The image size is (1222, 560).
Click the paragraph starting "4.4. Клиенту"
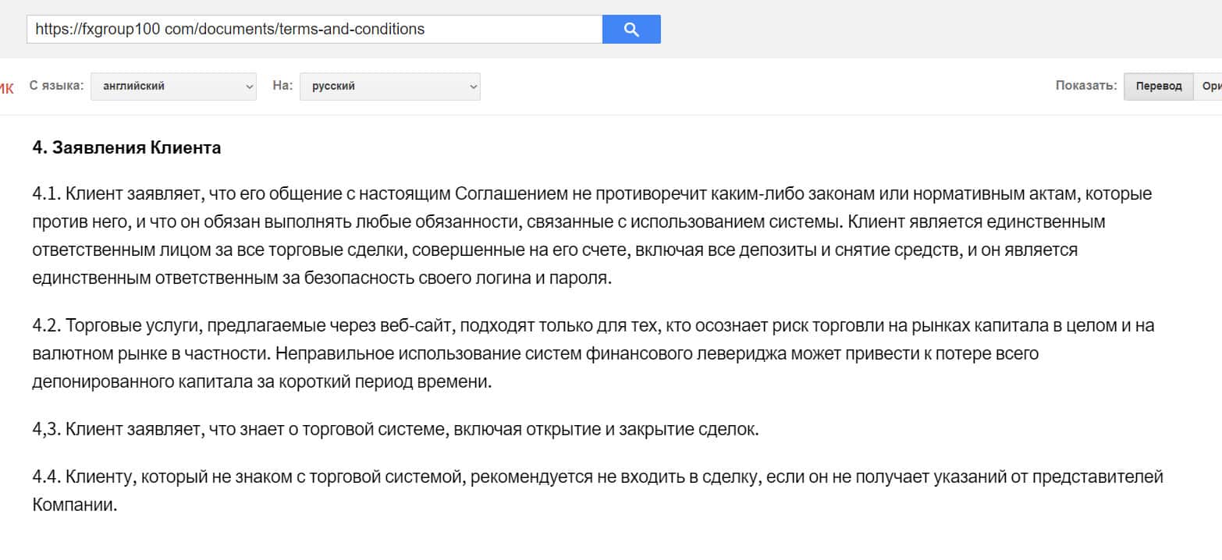tap(546, 477)
